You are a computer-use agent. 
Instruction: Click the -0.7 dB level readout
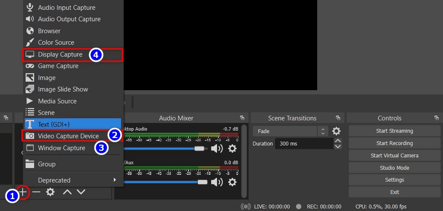point(230,129)
